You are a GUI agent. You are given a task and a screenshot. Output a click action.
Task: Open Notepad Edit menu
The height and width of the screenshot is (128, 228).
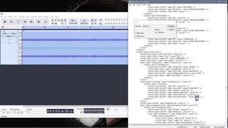coord(134,5)
